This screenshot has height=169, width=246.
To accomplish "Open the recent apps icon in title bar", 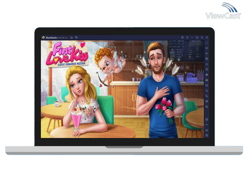I will tap(76, 38).
